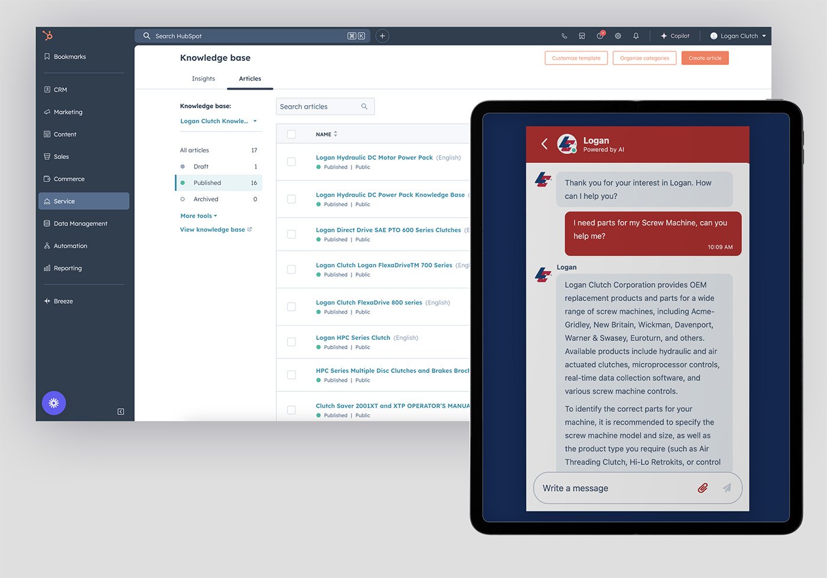The image size is (827, 578).
Task: Check Hydraulic DC Power Pack Knowledge Base row
Action: [x=291, y=199]
